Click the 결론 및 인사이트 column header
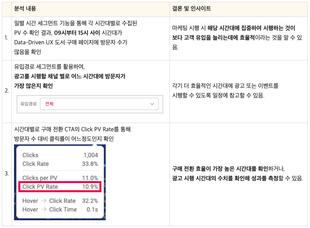 click(191, 8)
